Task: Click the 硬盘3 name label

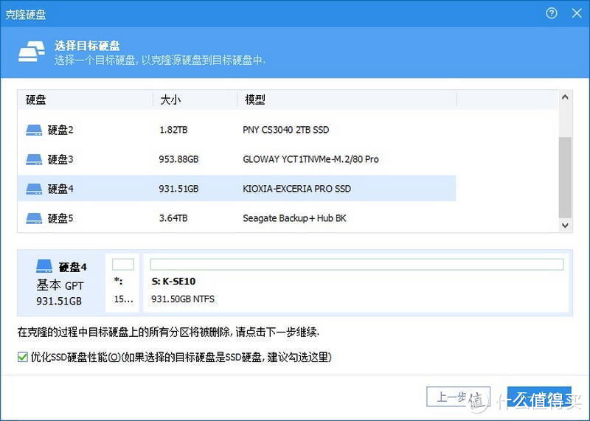Action: 60,159
